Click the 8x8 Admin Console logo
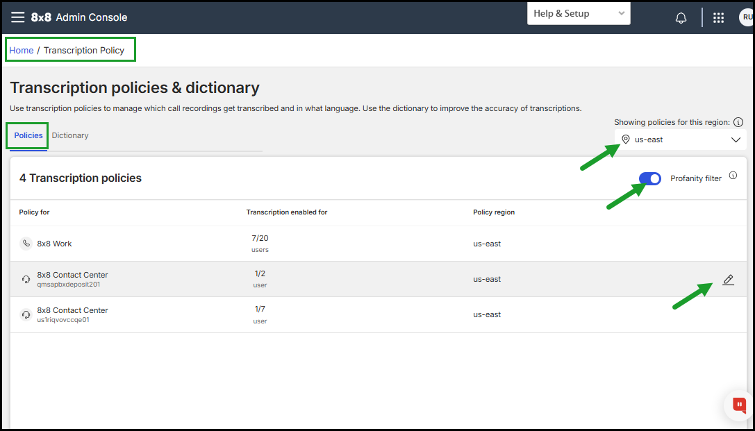 [x=79, y=17]
